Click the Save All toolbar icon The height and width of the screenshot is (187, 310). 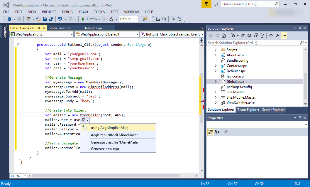coord(51,19)
